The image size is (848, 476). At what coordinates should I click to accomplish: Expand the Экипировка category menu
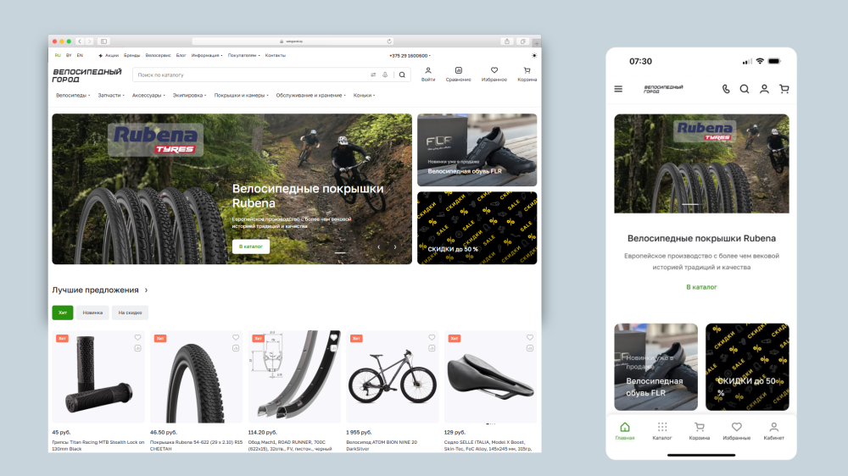pyautogui.click(x=189, y=96)
